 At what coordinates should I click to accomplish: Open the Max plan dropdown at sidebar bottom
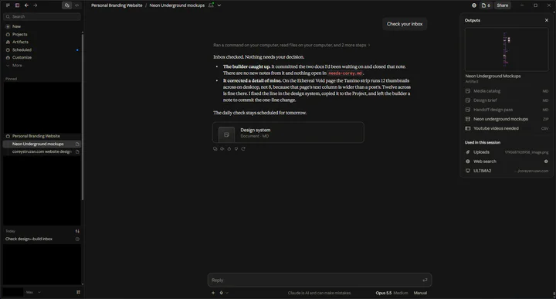pos(33,292)
